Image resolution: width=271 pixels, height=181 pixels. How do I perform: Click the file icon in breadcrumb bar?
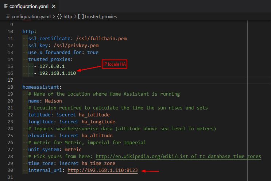(x=8, y=16)
